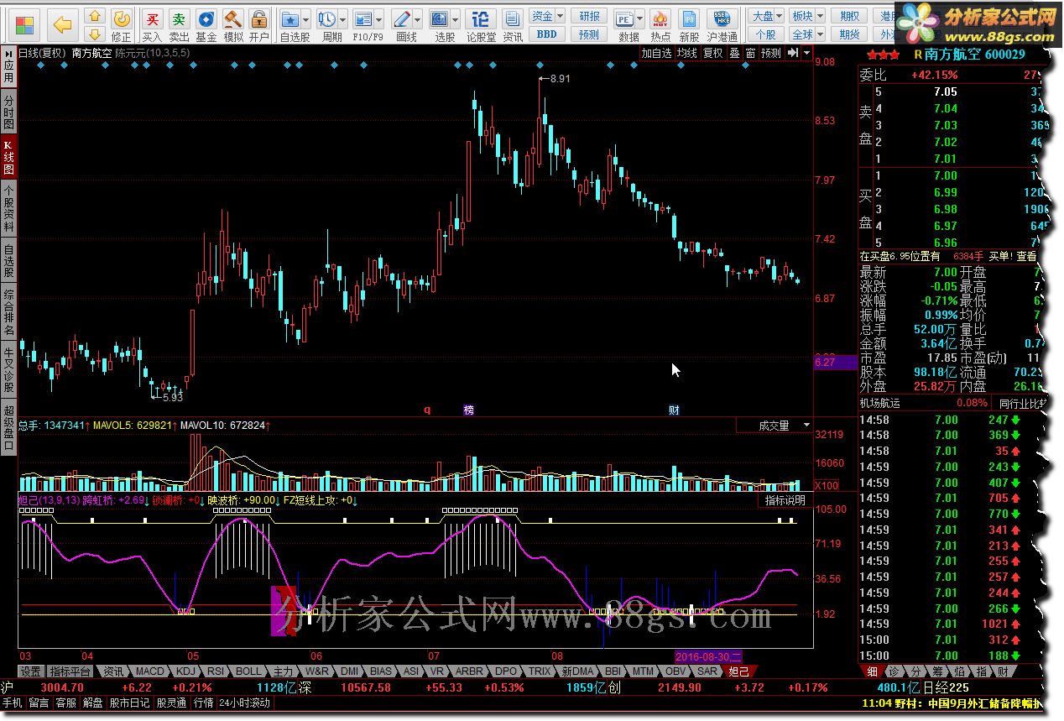Open the 资金 dropdown button
Screen dimensions: 1064x721
click(x=546, y=16)
